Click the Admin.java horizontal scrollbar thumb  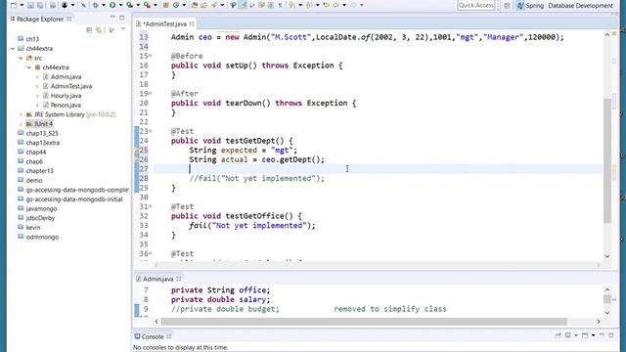click(364, 322)
